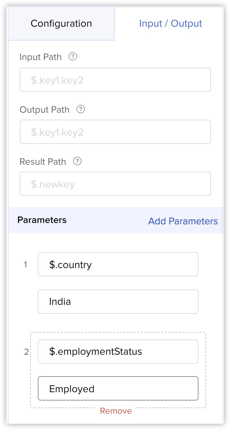Image resolution: width=230 pixels, height=430 pixels.
Task: Open the Result Path help icon
Action: pos(78,162)
